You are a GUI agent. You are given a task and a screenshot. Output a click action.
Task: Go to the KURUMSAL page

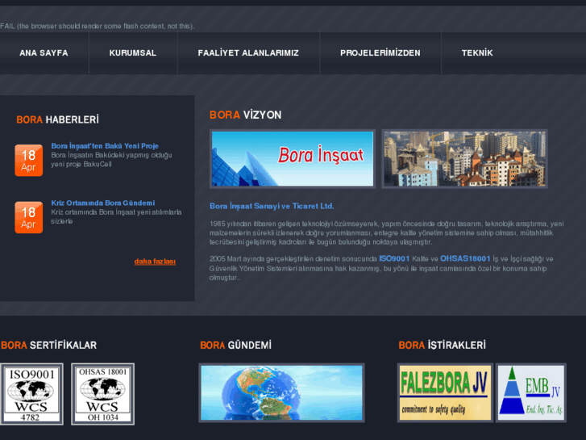coord(133,52)
